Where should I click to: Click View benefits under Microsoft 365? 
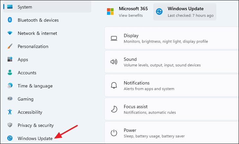pos(131,15)
